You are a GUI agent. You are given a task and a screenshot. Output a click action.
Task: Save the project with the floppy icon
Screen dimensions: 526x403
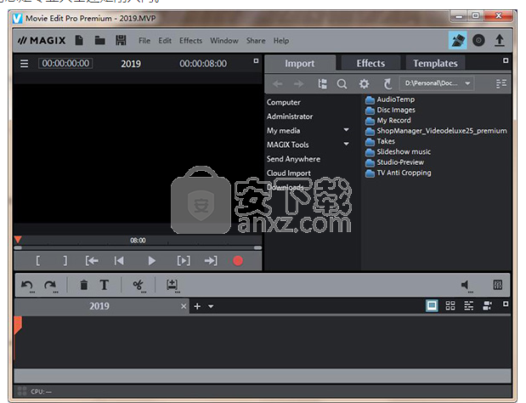tap(121, 41)
